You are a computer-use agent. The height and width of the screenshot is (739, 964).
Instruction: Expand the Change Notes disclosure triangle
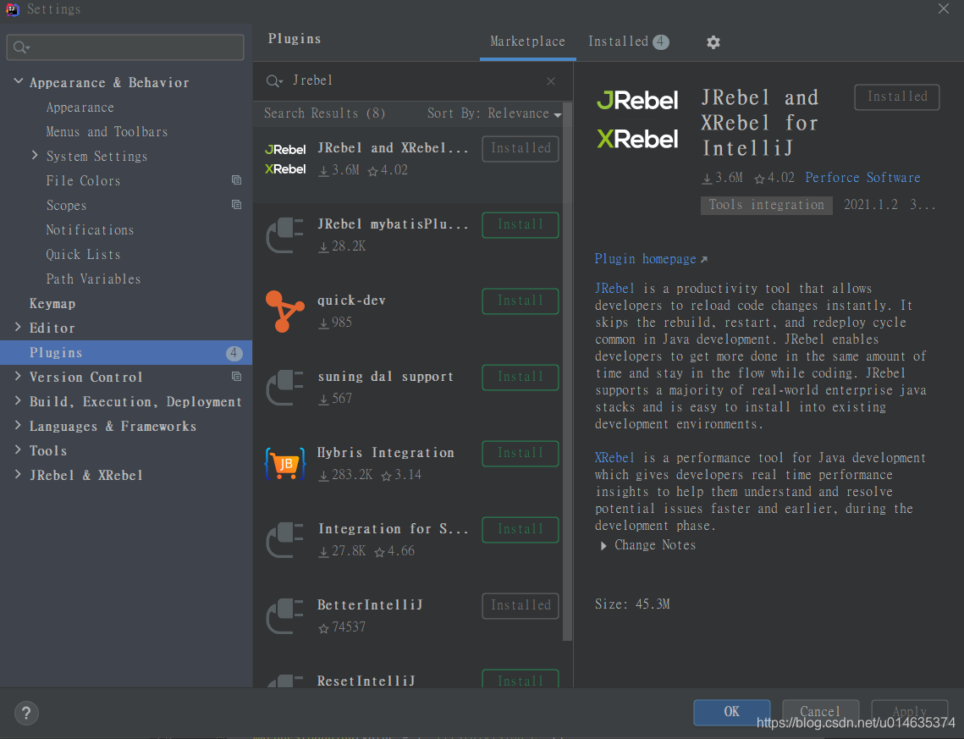tap(603, 546)
